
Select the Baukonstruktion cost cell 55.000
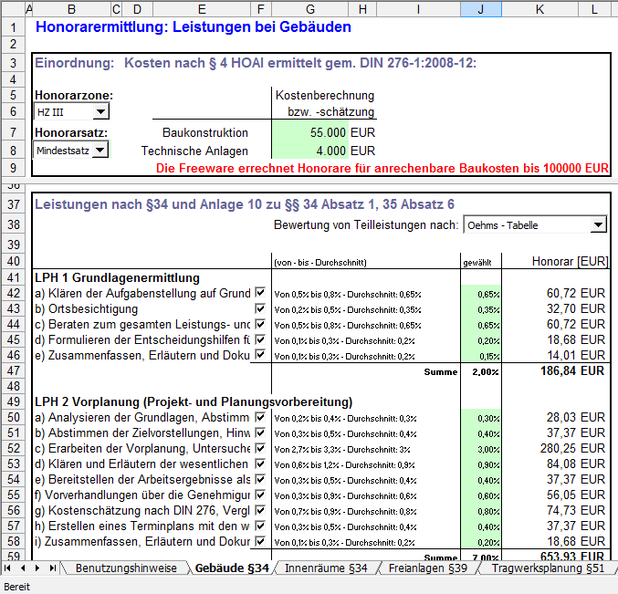pyautogui.click(x=310, y=132)
